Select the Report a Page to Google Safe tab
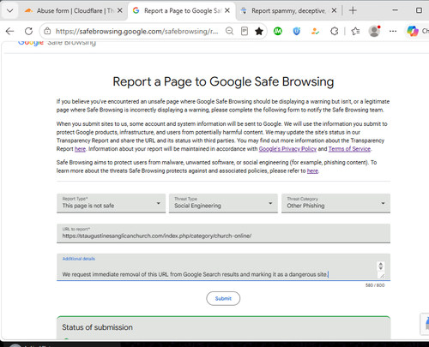 point(181,11)
